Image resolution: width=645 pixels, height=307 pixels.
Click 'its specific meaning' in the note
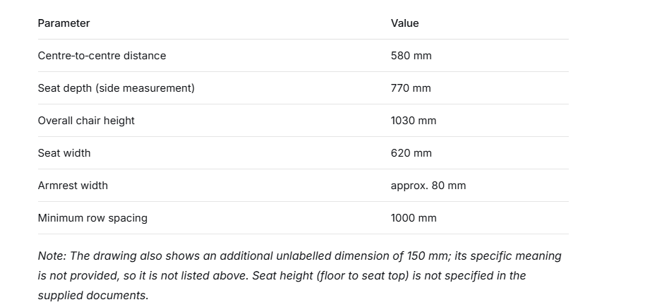click(508, 256)
